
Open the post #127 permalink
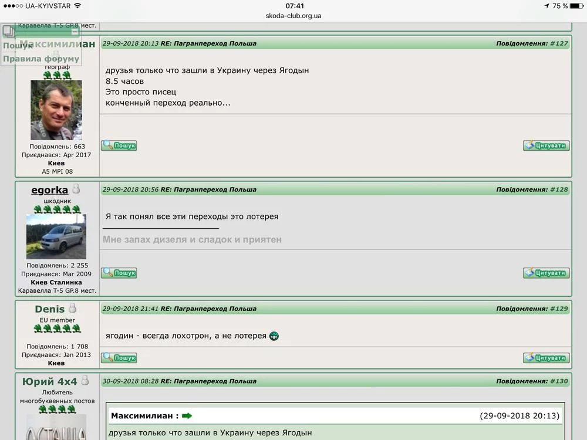(559, 43)
